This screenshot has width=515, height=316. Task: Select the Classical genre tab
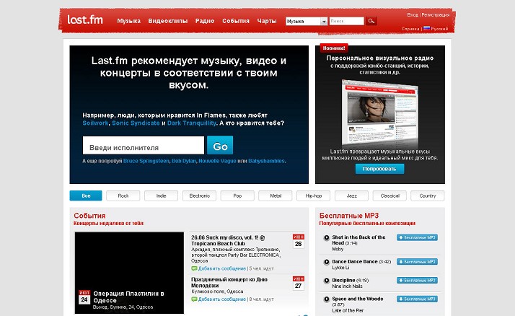[389, 196]
